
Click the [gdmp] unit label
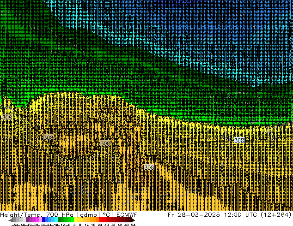point(89,215)
